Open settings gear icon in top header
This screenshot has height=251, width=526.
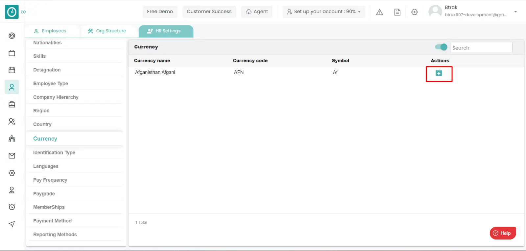415,12
